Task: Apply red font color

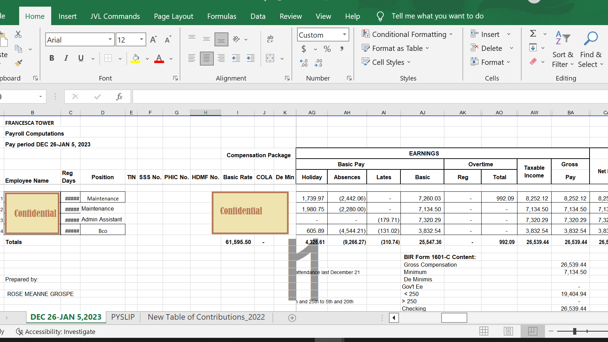Action: (x=159, y=58)
